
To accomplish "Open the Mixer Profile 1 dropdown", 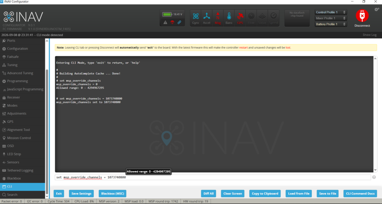I will tap(331, 18).
